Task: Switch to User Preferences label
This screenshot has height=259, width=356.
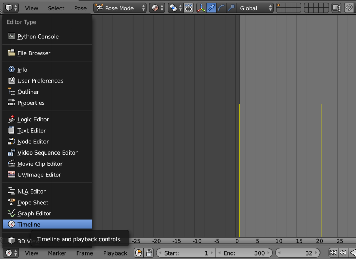Action: click(x=40, y=81)
